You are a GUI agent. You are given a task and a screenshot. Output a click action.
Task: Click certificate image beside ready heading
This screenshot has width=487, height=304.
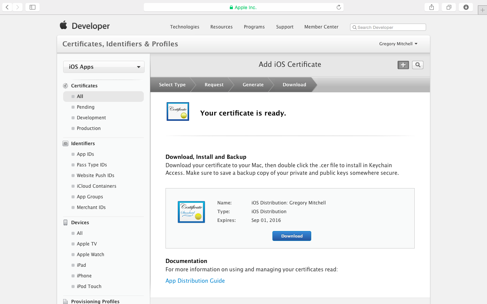tap(178, 111)
